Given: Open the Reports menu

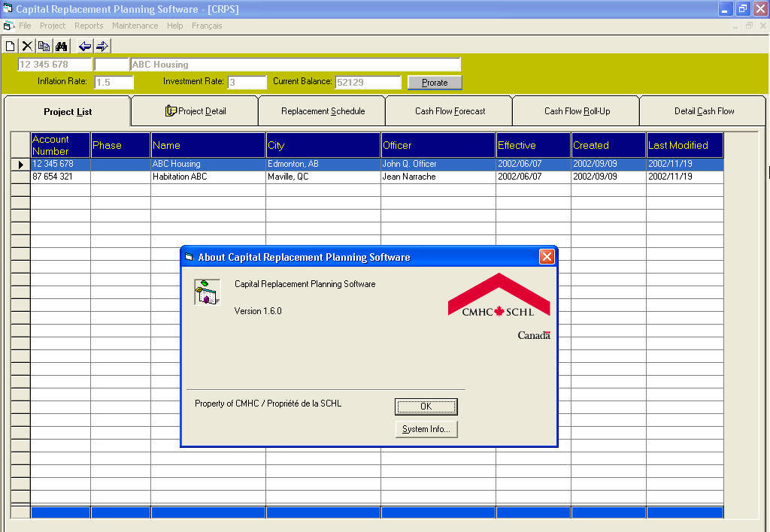Looking at the screenshot, I should point(89,26).
